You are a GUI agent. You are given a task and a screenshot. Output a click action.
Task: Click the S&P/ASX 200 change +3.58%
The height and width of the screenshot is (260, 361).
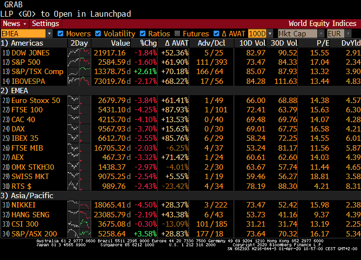pyautogui.click(x=145, y=234)
